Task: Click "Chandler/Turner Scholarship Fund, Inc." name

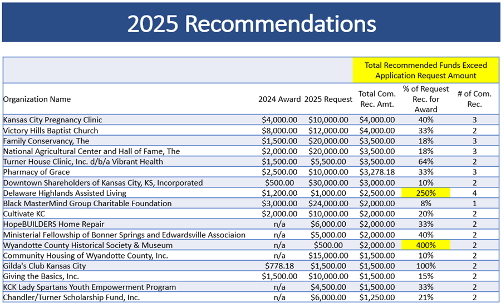Action: (x=72, y=297)
